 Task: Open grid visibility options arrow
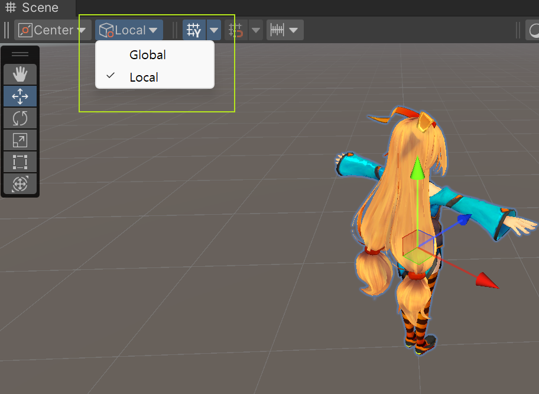[x=214, y=30]
